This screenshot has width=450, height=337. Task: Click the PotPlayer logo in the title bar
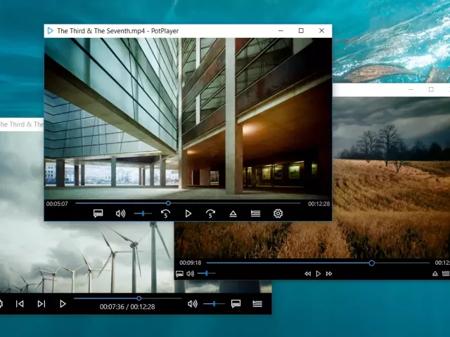[x=50, y=31]
